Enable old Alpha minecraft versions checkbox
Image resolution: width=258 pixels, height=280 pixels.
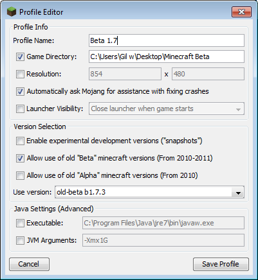pyautogui.click(x=20, y=176)
